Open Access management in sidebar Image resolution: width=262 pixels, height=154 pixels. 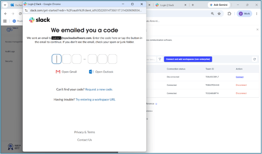coord(14,42)
